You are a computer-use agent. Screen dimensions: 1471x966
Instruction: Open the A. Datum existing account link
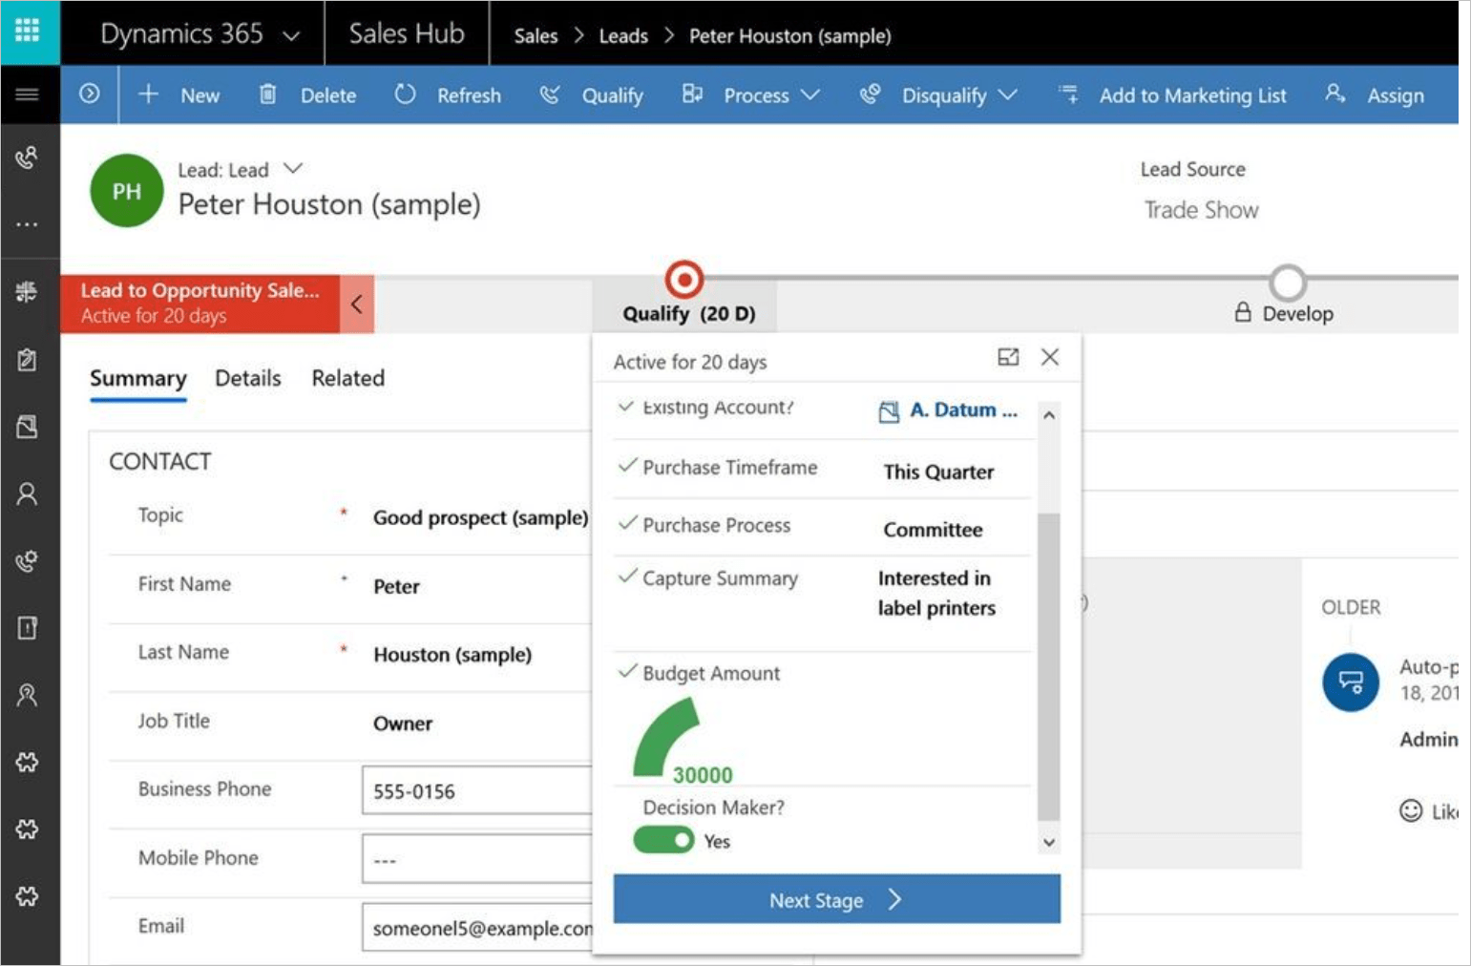coord(963,410)
